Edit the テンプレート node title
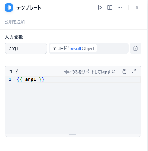This screenshot has width=148, height=151. point(29,8)
